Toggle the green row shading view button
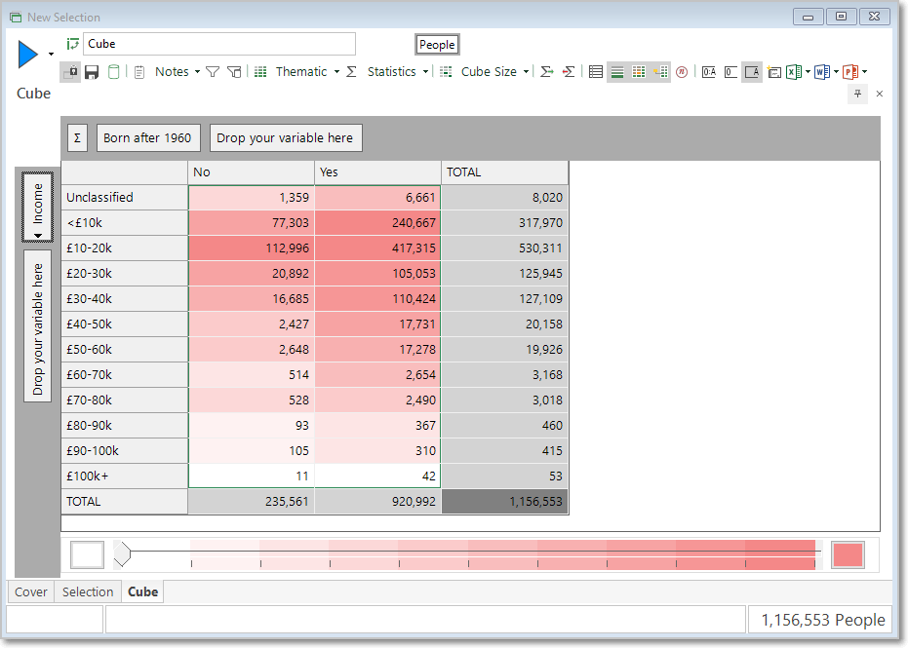This screenshot has height=648, width=908. (x=617, y=72)
